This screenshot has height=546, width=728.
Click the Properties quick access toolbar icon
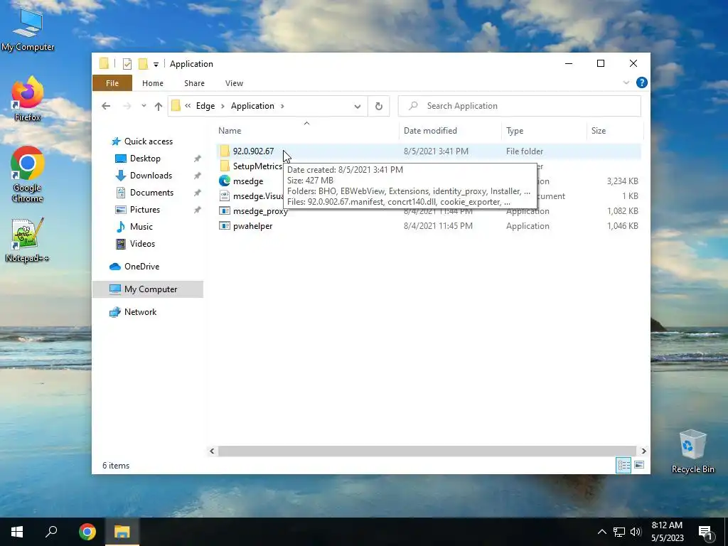point(127,64)
